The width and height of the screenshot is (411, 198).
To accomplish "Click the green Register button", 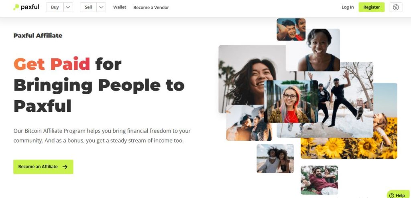I will pos(371,7).
